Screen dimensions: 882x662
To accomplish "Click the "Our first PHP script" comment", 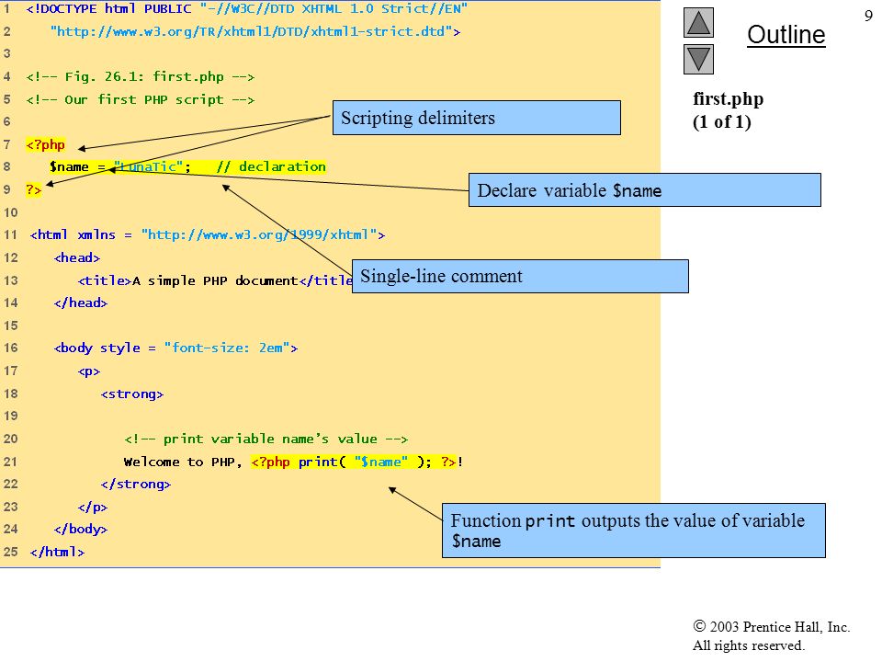I will [140, 99].
